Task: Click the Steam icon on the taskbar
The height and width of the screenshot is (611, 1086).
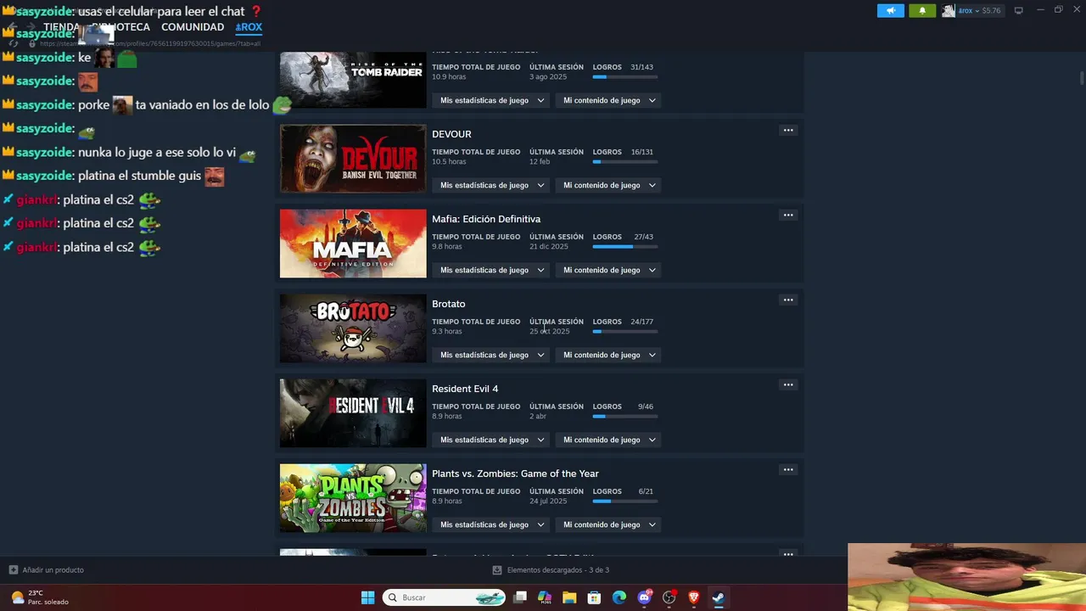Action: pos(718,597)
